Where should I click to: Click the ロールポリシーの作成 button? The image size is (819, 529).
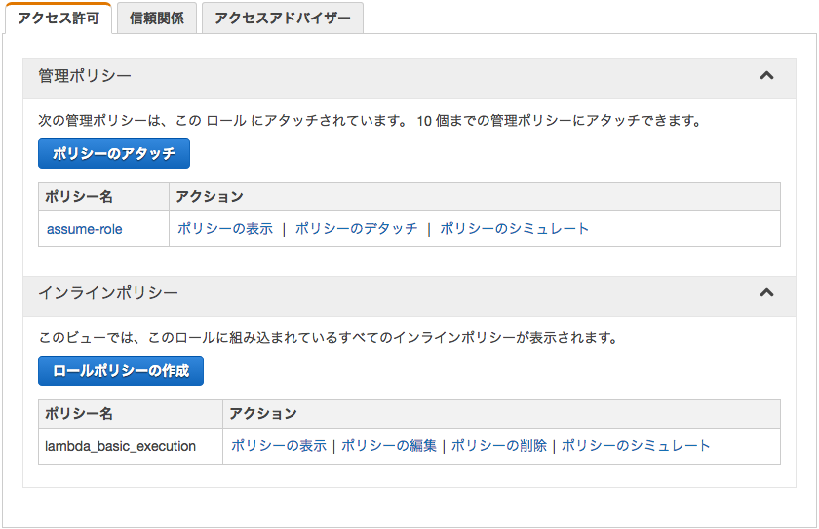point(121,370)
